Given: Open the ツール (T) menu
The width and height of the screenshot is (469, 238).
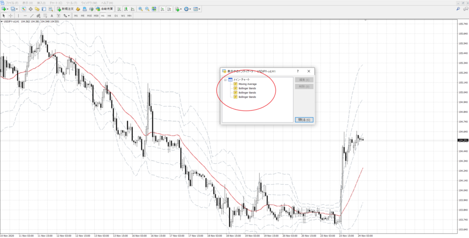Looking at the screenshot, I should click(71, 3).
